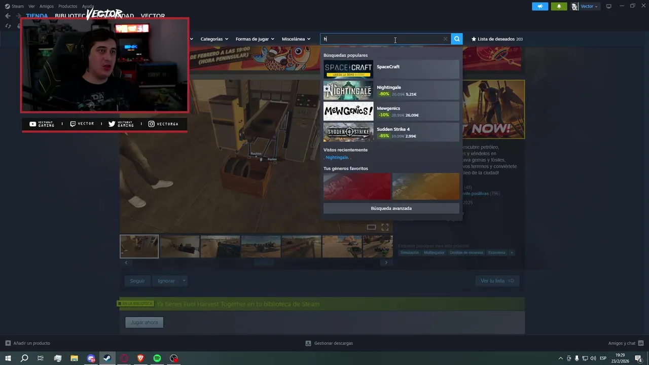Clear the search field with the X
Screen dimensions: 649x365
(445, 39)
